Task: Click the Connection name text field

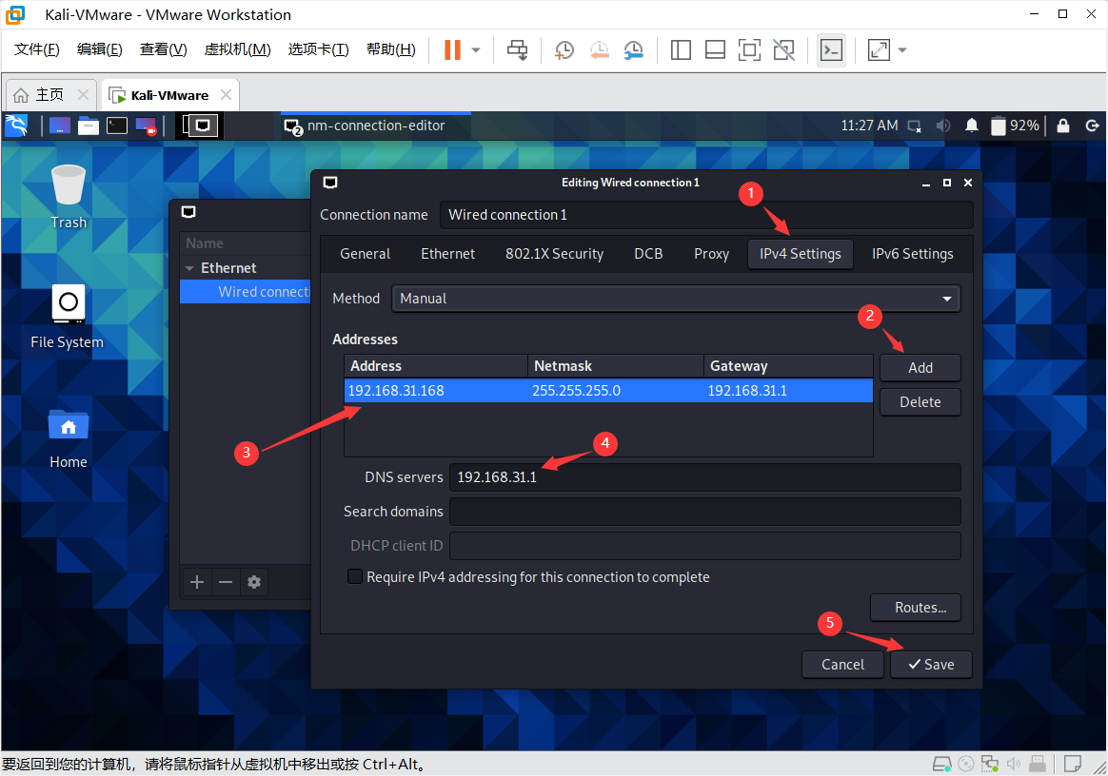Action: click(x=706, y=215)
